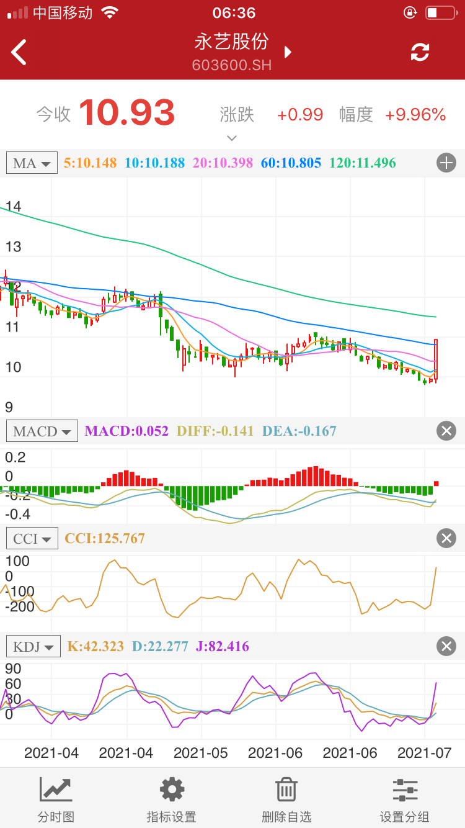This screenshot has height=828, width=465.
Task: Open 指标设置 indicator settings
Action: 171,799
